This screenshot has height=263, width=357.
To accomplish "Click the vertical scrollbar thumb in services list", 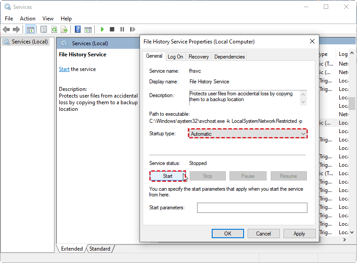I will pos(352,104).
